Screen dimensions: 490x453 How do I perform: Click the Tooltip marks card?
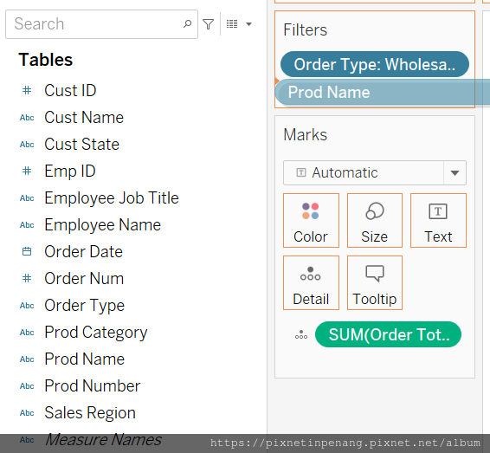[x=375, y=282]
